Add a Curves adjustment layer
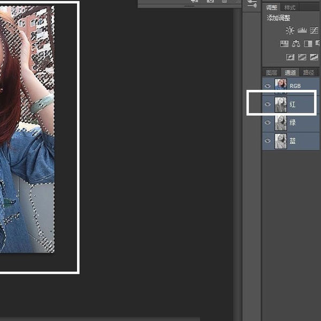The width and height of the screenshot is (321, 321). point(314,31)
